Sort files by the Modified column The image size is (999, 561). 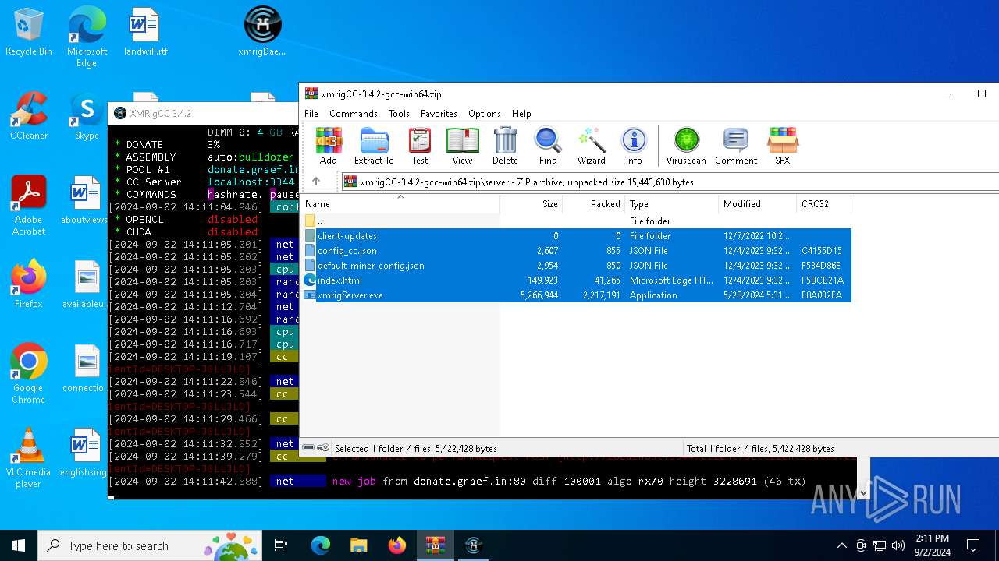tap(757, 204)
